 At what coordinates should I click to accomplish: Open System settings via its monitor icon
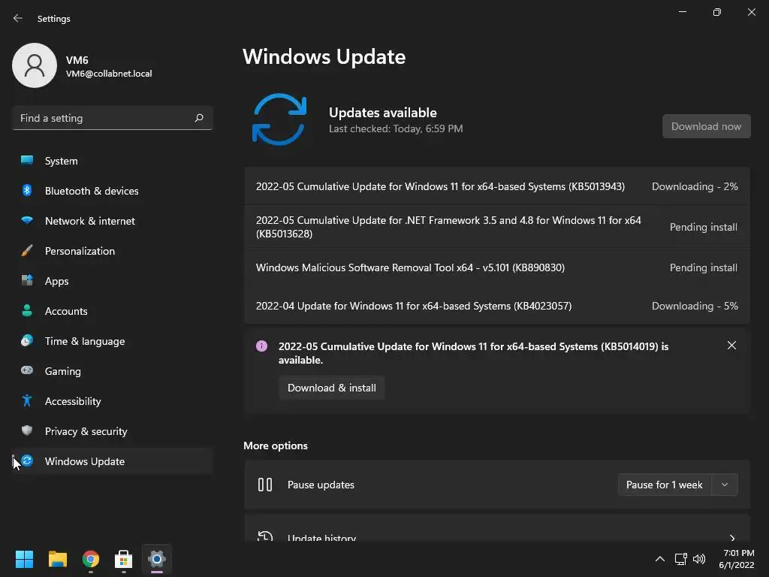[x=27, y=160]
